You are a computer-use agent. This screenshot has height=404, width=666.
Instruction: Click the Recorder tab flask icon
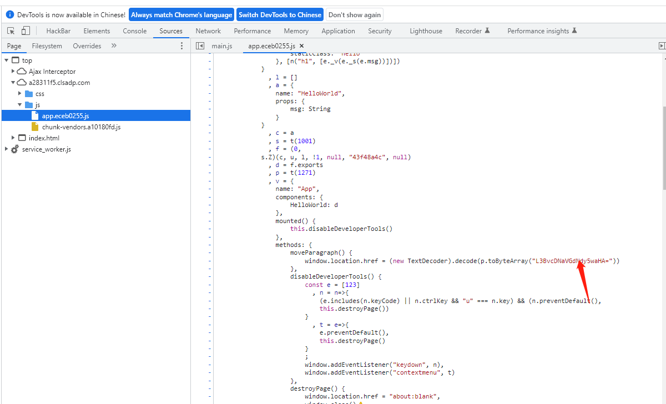tap(487, 31)
